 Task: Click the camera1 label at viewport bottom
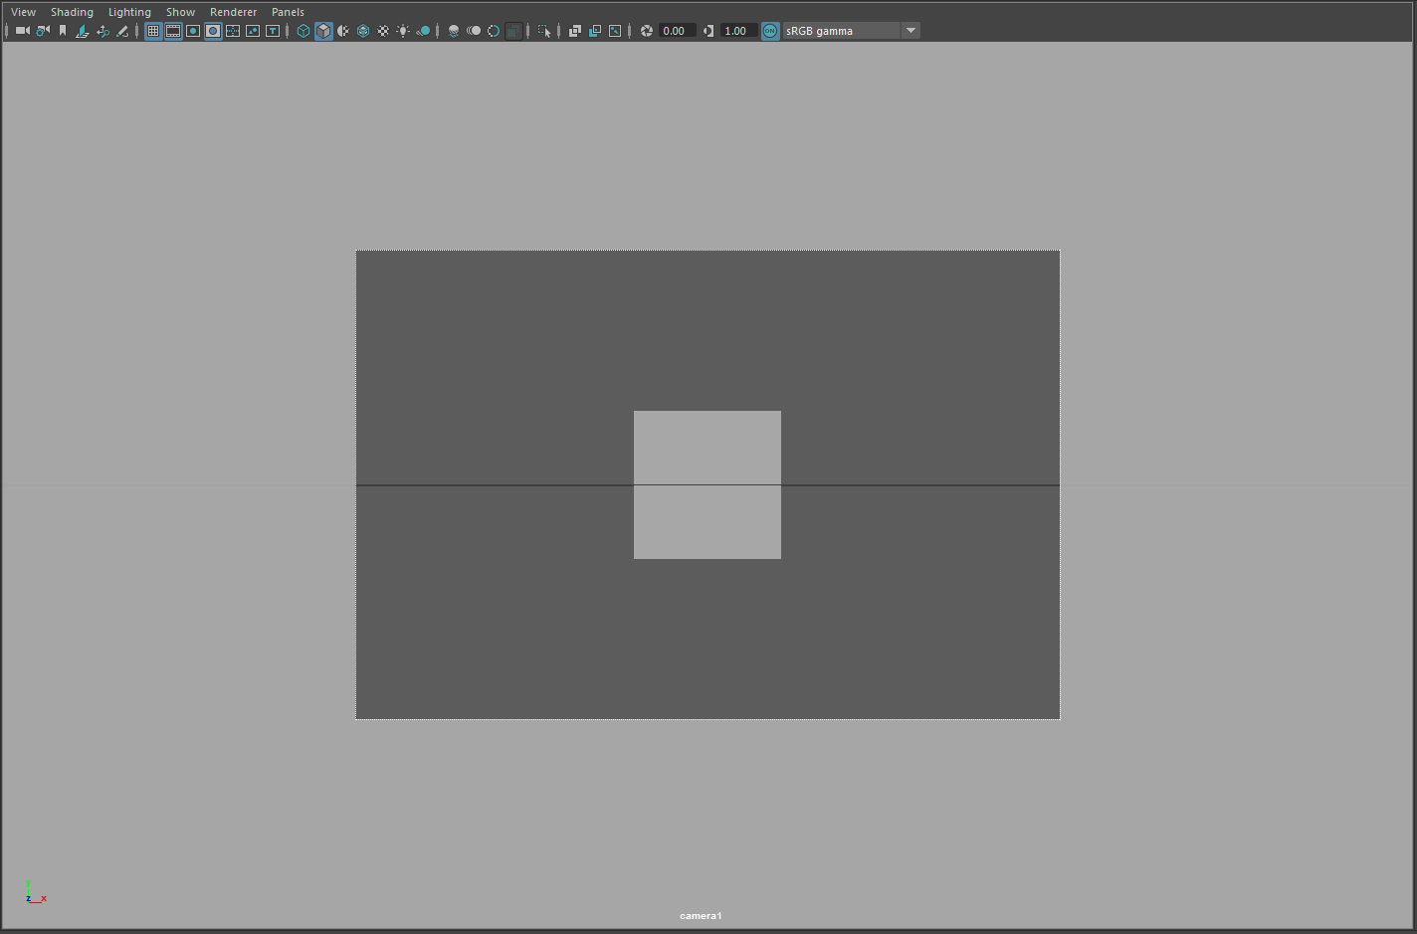pyautogui.click(x=701, y=915)
